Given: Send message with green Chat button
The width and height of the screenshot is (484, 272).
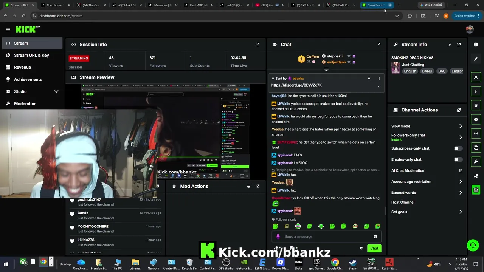Looking at the screenshot, I should pos(374,248).
